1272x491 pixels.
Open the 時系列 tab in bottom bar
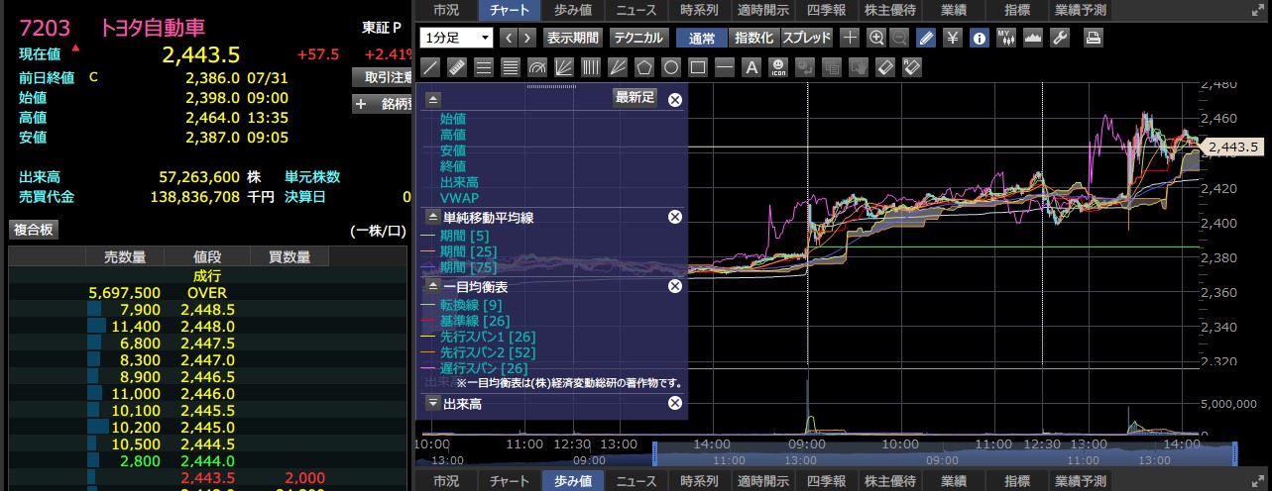[700, 481]
